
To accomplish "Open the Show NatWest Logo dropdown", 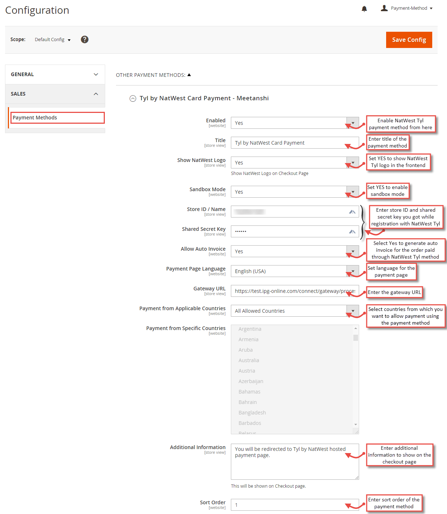I will pos(295,163).
